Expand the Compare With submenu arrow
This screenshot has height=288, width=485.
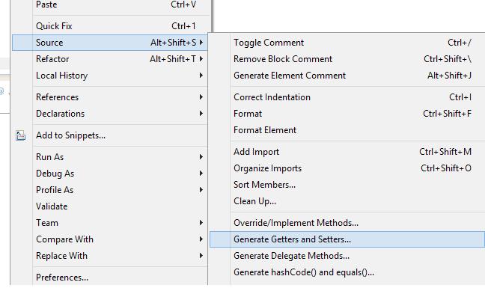201,239
